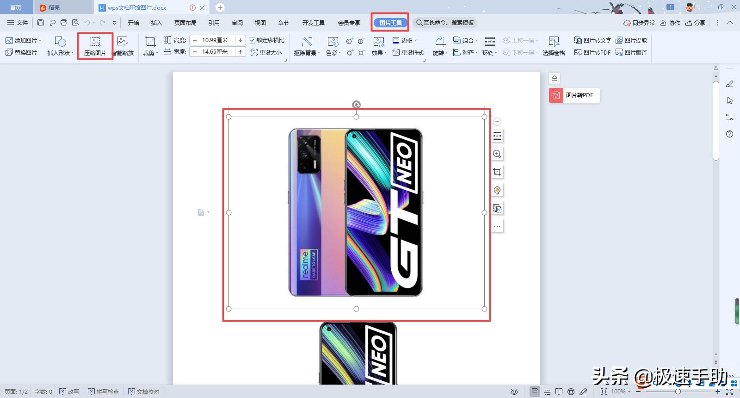
Task: Toggle Document Proofing (文档校对) in status bar
Action: pos(144,392)
